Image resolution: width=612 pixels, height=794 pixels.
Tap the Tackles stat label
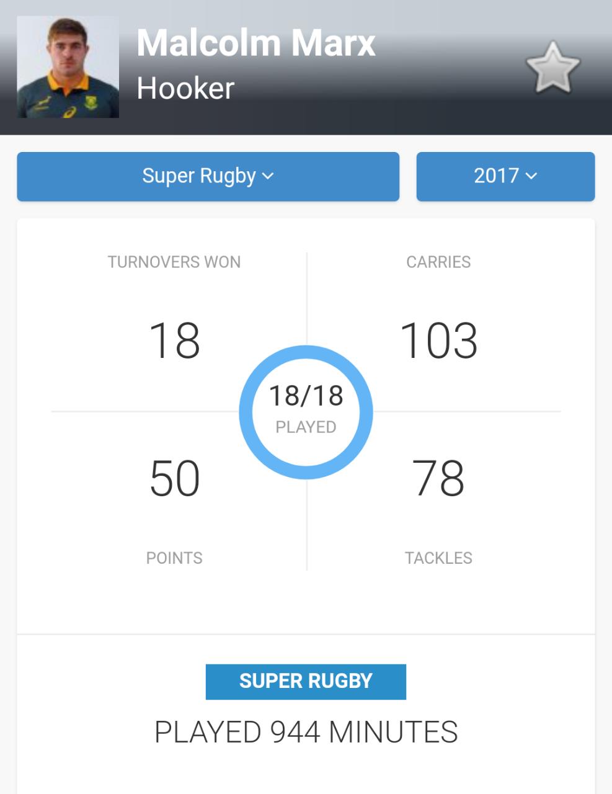438,558
